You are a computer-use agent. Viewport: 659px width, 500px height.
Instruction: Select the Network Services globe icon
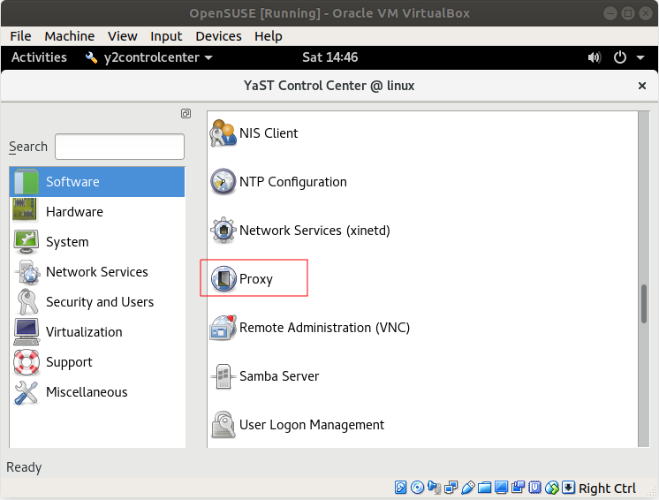coord(27,272)
